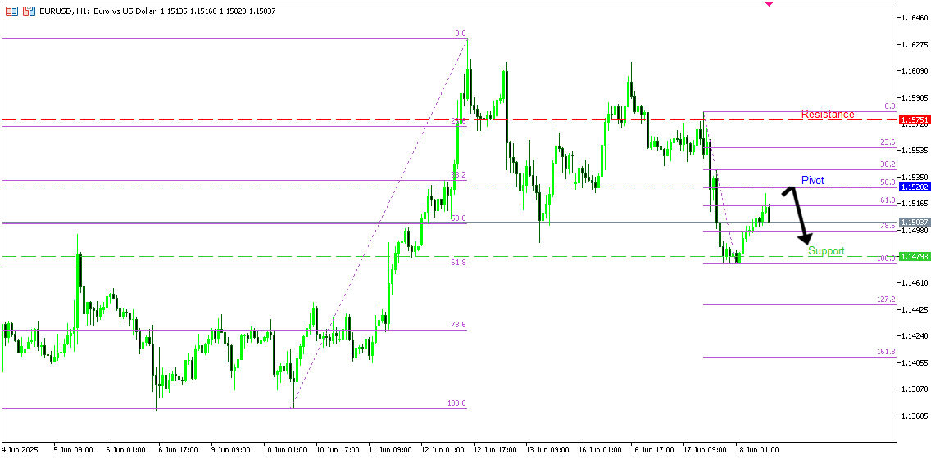Click the 18 Jun 01:00 time axis label
This screenshot has width=940, height=459.
click(756, 449)
